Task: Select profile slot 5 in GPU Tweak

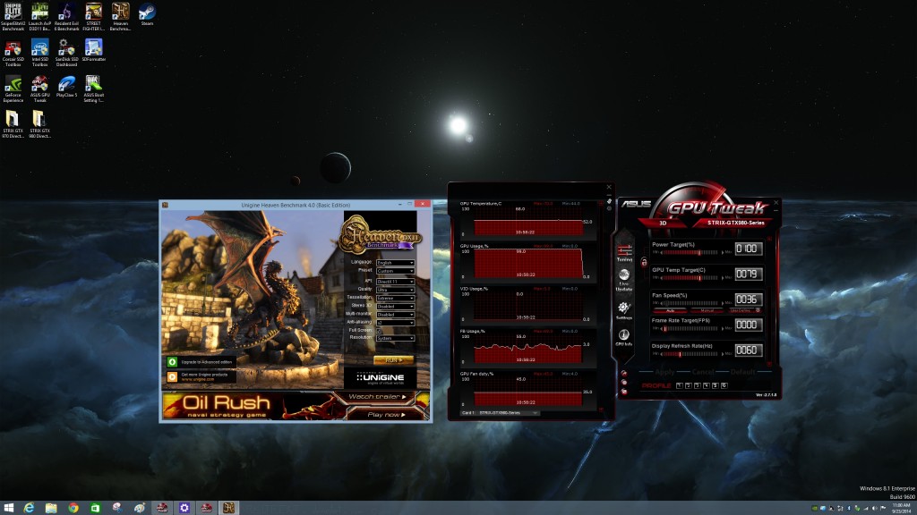Action: (715, 386)
